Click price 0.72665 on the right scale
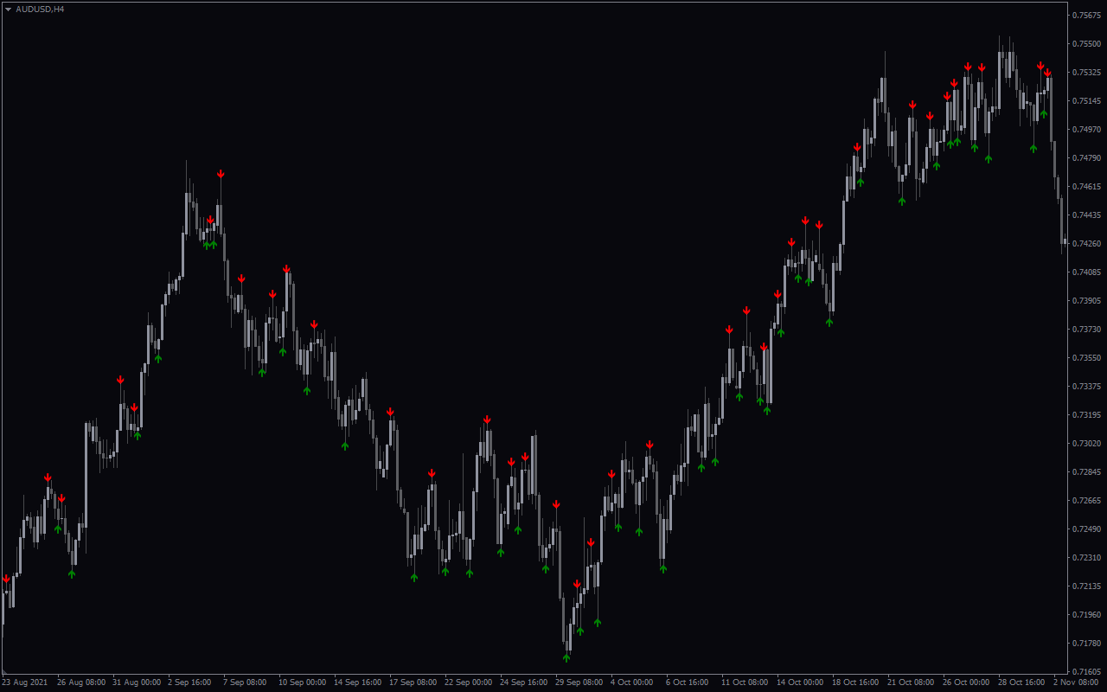Image resolution: width=1107 pixels, height=692 pixels. click(x=1087, y=500)
